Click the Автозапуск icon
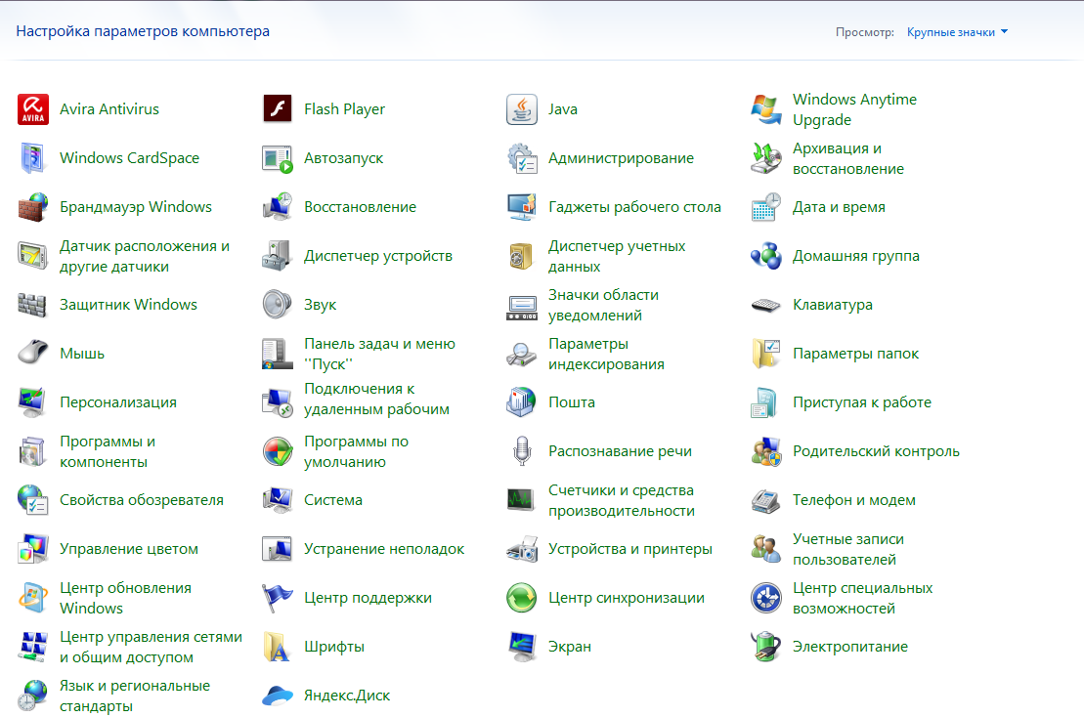Viewport: 1084px width, 717px height. (x=278, y=158)
